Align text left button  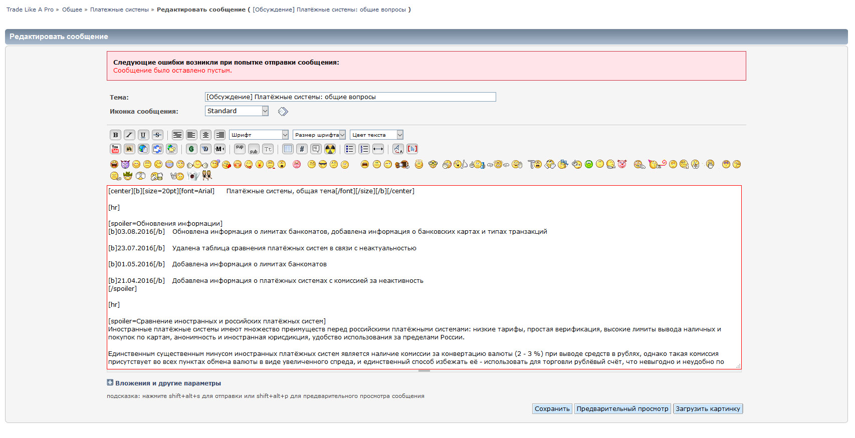[x=191, y=135]
